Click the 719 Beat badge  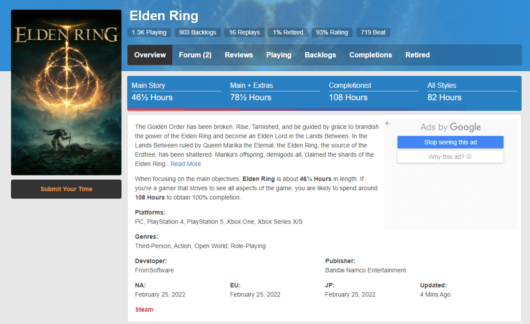tap(373, 32)
